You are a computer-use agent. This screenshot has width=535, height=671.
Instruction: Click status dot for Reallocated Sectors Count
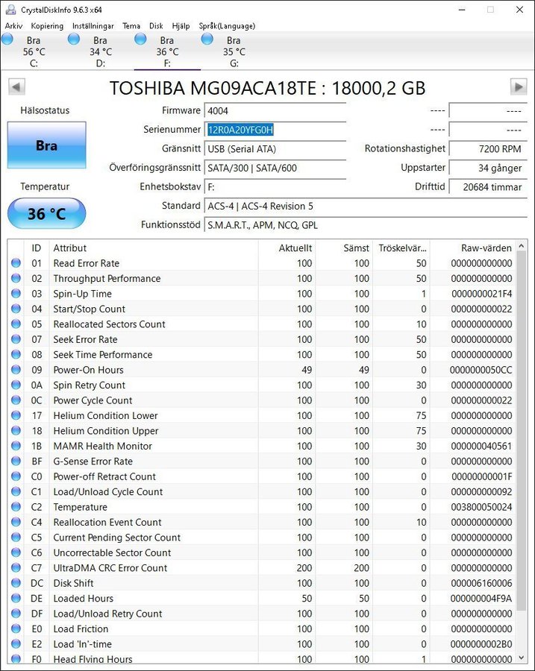(16, 324)
